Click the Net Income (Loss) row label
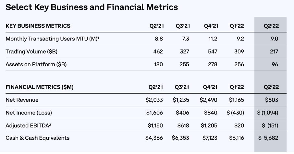The height and width of the screenshot is (154, 294). tap(29, 113)
